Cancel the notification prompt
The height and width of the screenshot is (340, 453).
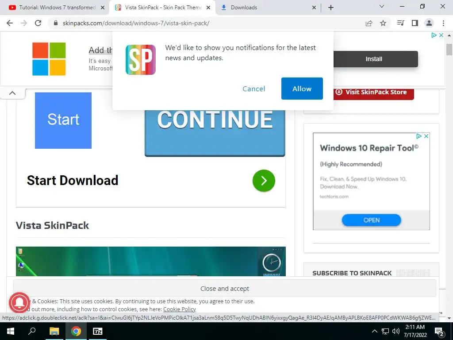pyautogui.click(x=253, y=89)
